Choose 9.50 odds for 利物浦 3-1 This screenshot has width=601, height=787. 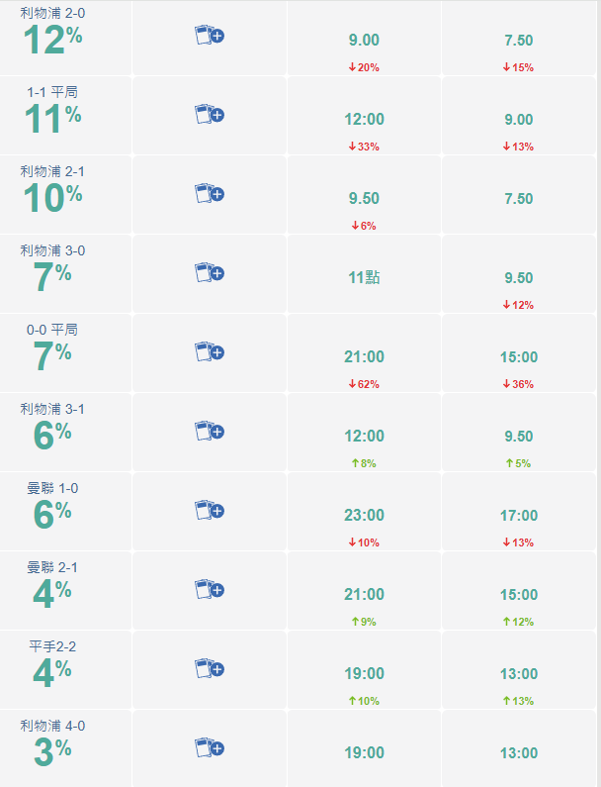click(519, 437)
